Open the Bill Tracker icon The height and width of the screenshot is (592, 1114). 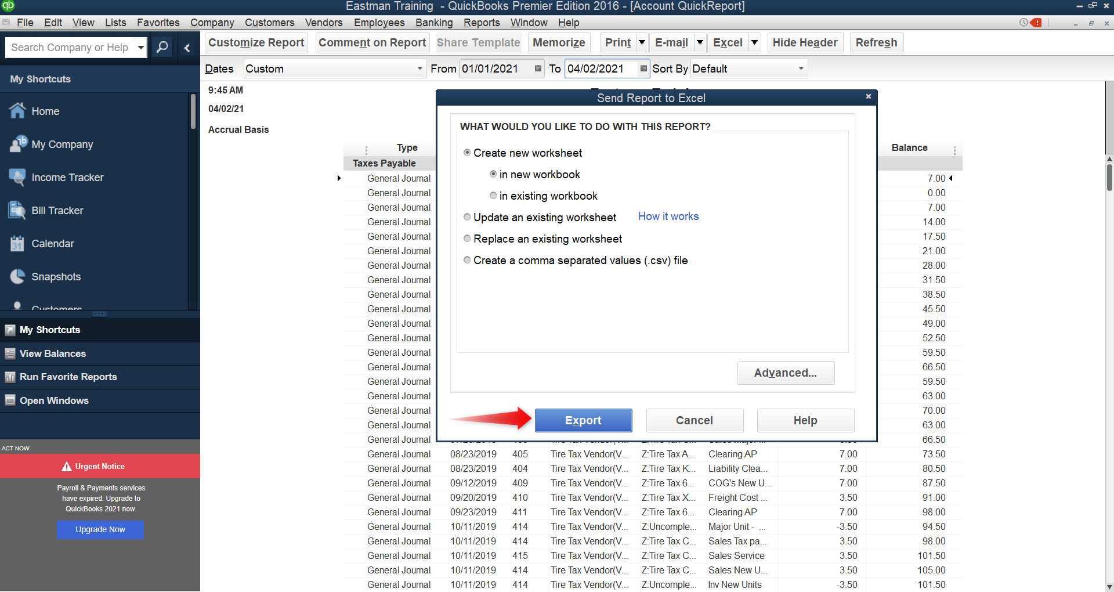(x=17, y=210)
